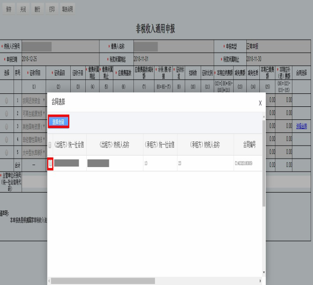Click the 保存 toolbar button

click(x=9, y=9)
